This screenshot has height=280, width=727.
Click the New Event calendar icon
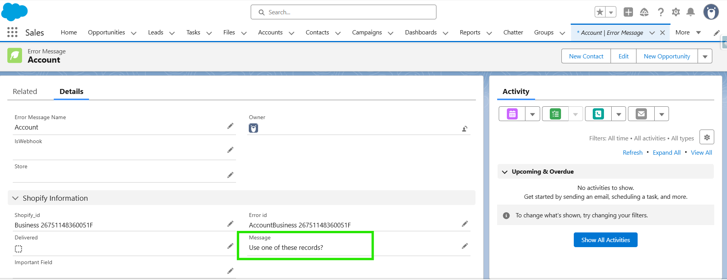(x=512, y=114)
